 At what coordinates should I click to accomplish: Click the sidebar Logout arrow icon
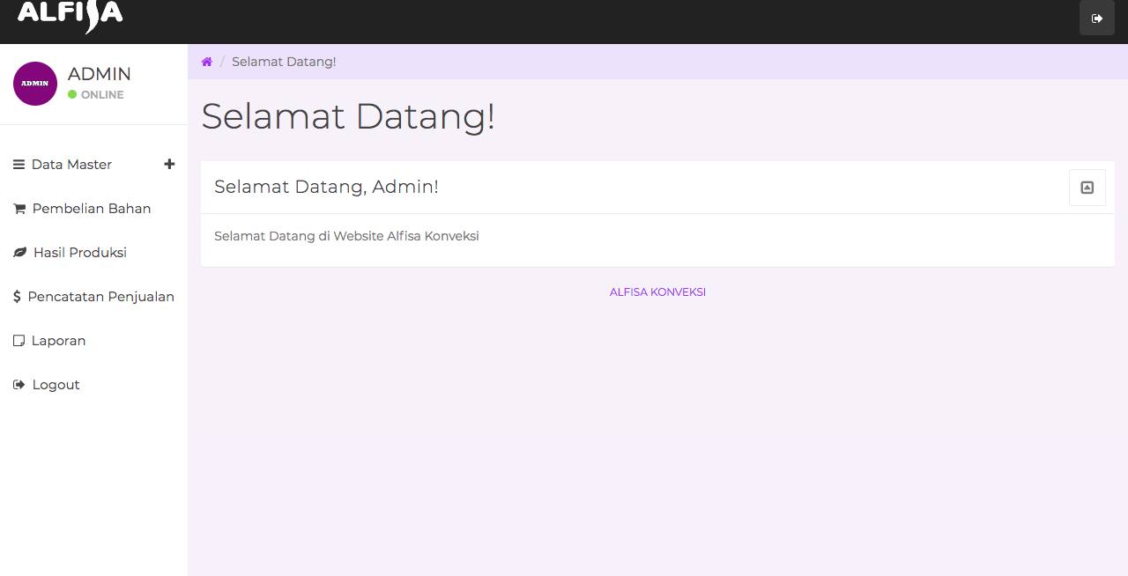[x=19, y=385]
